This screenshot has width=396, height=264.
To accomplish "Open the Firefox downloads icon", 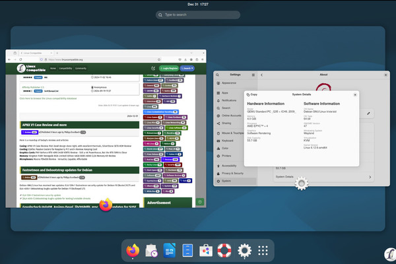I will click(x=185, y=59).
